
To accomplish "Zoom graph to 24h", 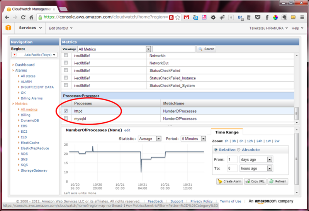I will 259,141.
